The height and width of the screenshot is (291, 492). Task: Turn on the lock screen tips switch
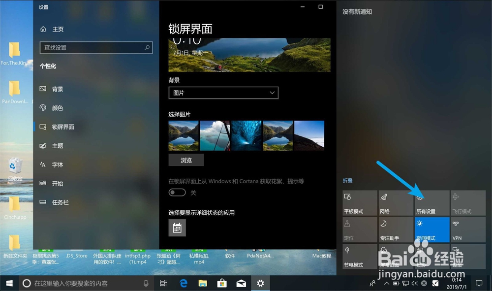click(x=177, y=193)
